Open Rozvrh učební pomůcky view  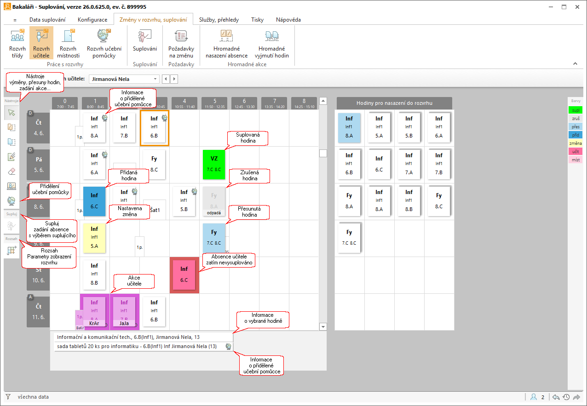click(x=104, y=43)
